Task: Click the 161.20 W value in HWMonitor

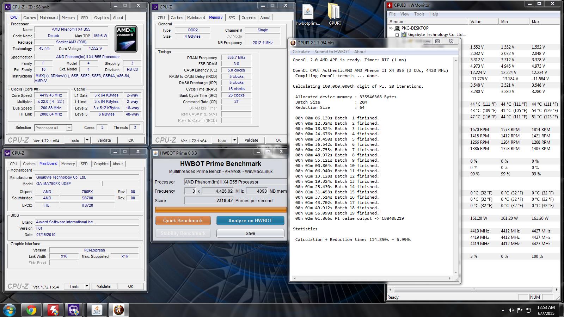Action: click(478, 218)
